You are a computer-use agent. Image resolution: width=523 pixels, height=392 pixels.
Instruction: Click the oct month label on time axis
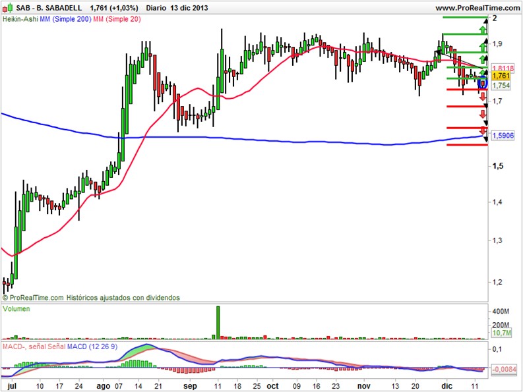coord(273,386)
